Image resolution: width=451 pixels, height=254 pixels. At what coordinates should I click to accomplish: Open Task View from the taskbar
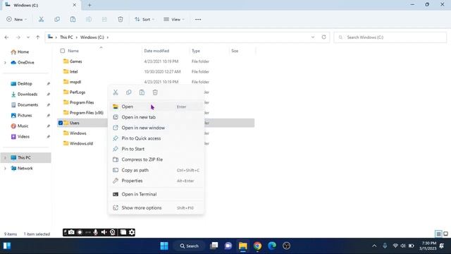coord(214,246)
